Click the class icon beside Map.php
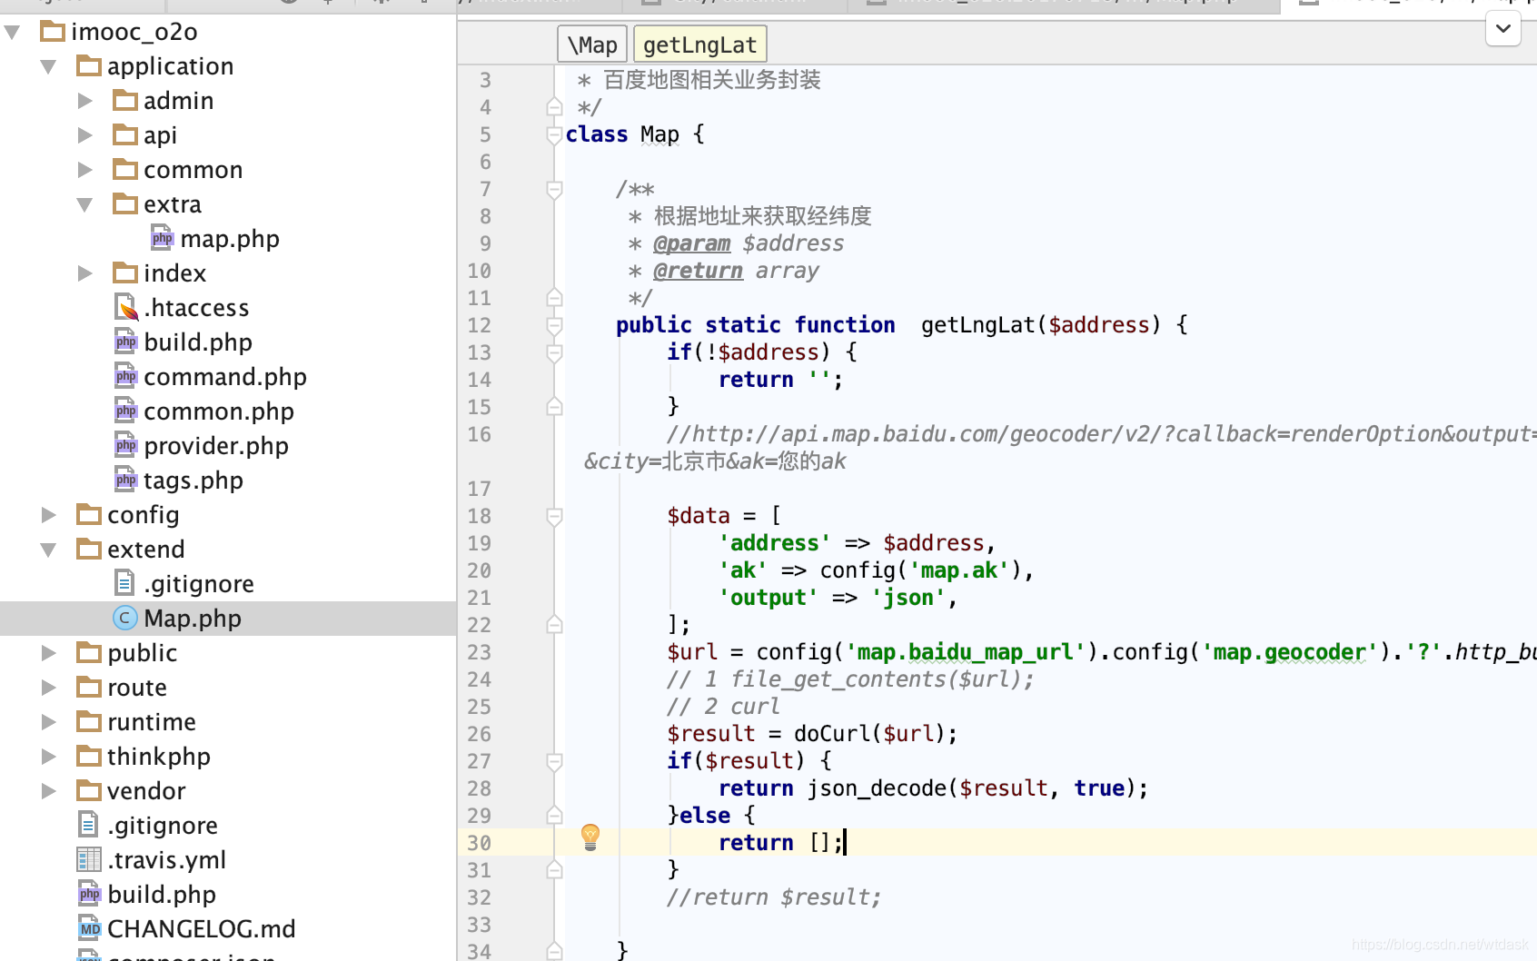The height and width of the screenshot is (961, 1537). (x=125, y=619)
